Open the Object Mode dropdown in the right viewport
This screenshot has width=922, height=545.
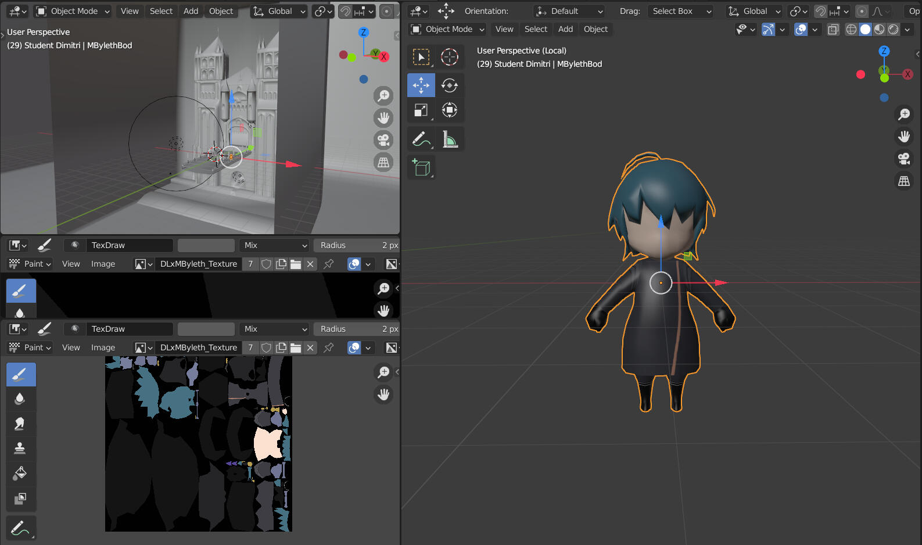pyautogui.click(x=447, y=29)
